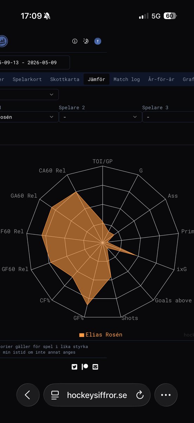Open page settings icon in address bar
194x423 pixels.
[x=55, y=395]
